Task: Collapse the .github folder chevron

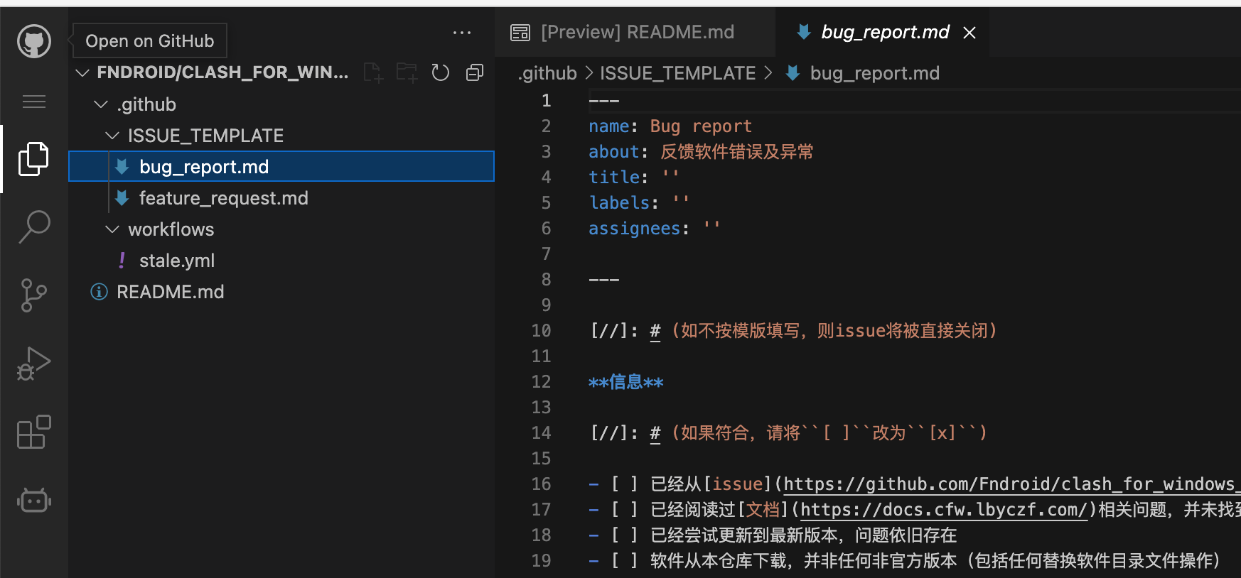Action: pyautogui.click(x=102, y=104)
